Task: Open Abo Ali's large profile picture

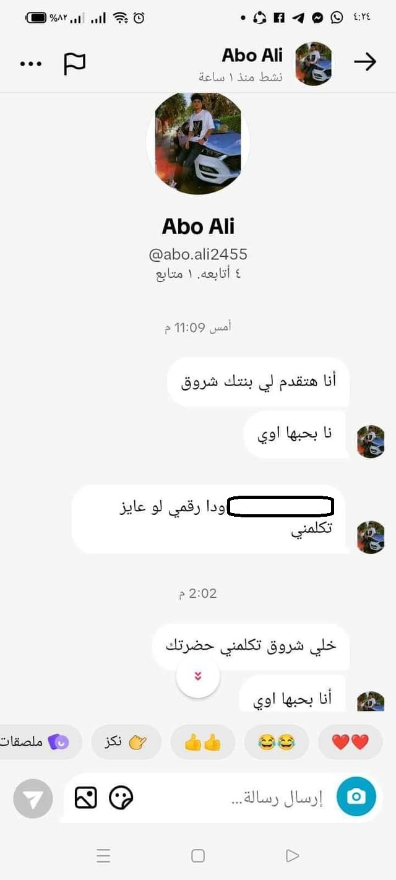Action: tap(198, 144)
